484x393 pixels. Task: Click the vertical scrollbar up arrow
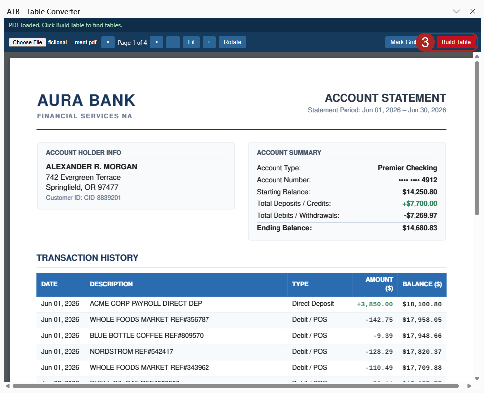click(477, 56)
